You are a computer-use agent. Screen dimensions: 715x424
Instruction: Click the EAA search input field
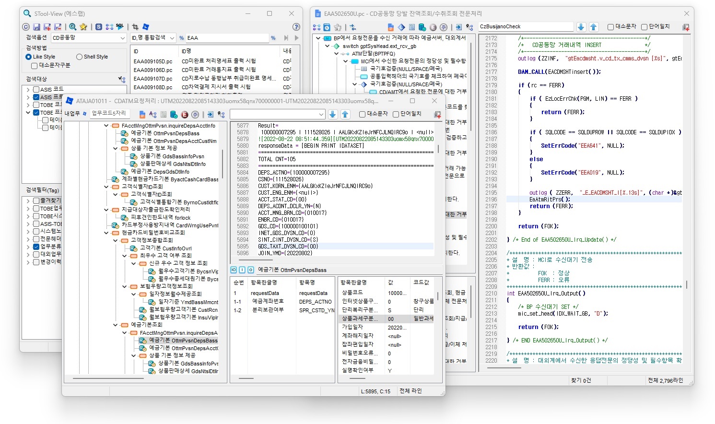227,38
